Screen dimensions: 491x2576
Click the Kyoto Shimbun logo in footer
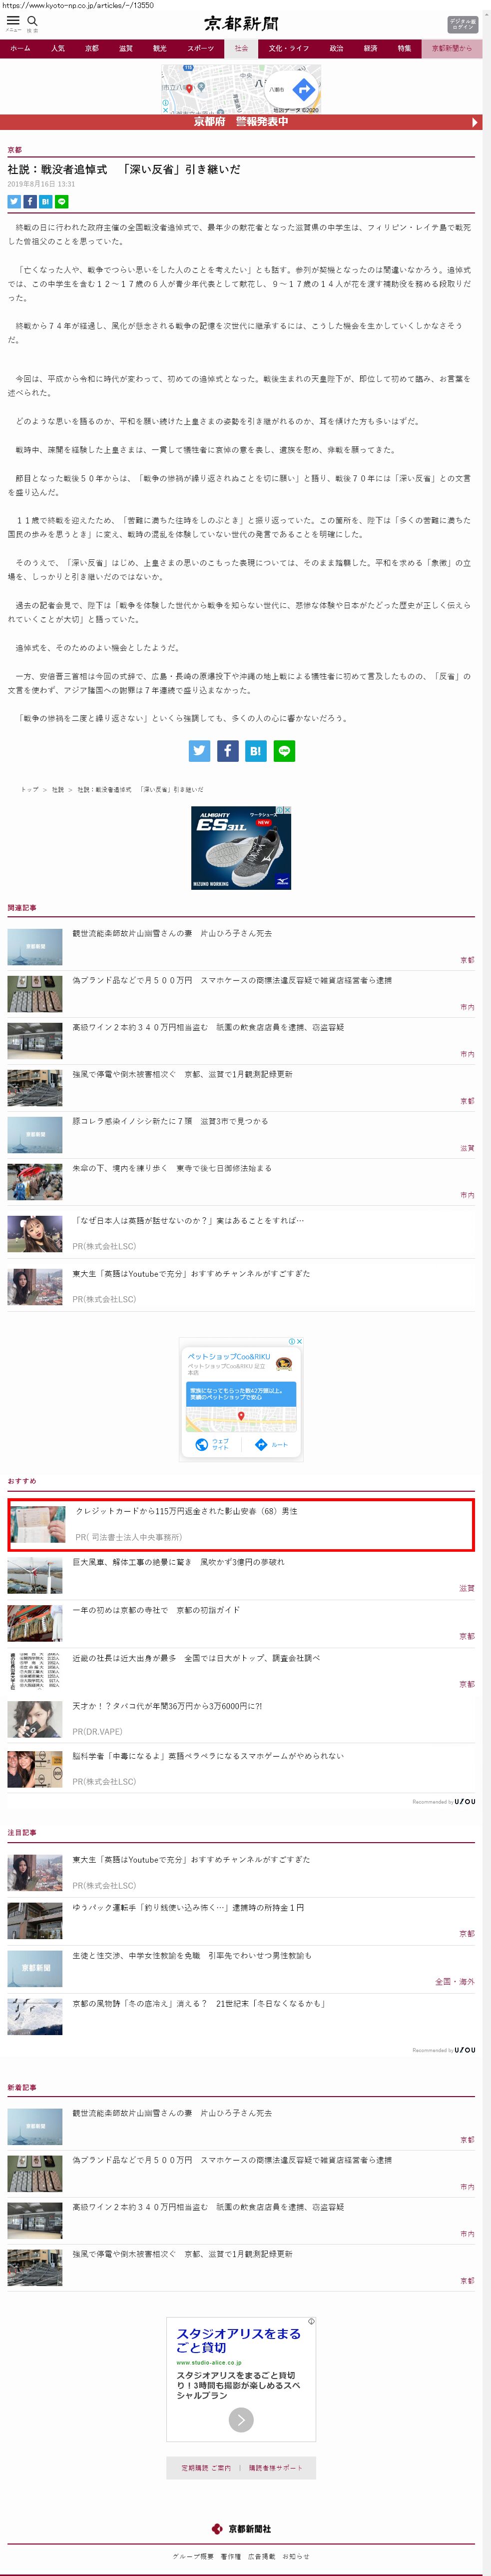[241, 2528]
